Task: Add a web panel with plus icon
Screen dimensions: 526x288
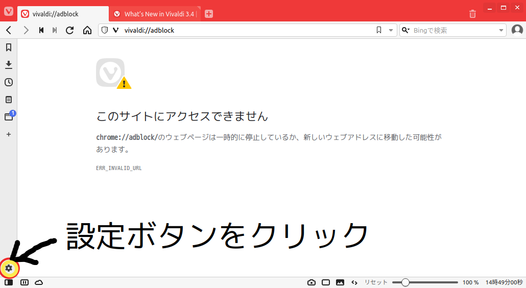Action: pos(9,134)
